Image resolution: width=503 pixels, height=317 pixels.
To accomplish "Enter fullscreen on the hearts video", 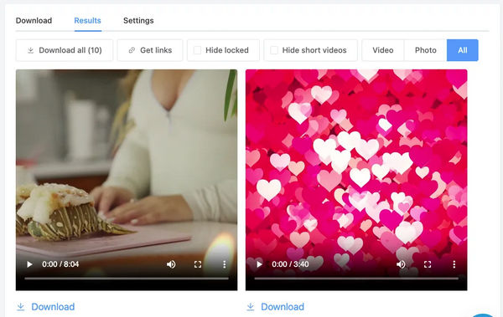I will coord(428,264).
